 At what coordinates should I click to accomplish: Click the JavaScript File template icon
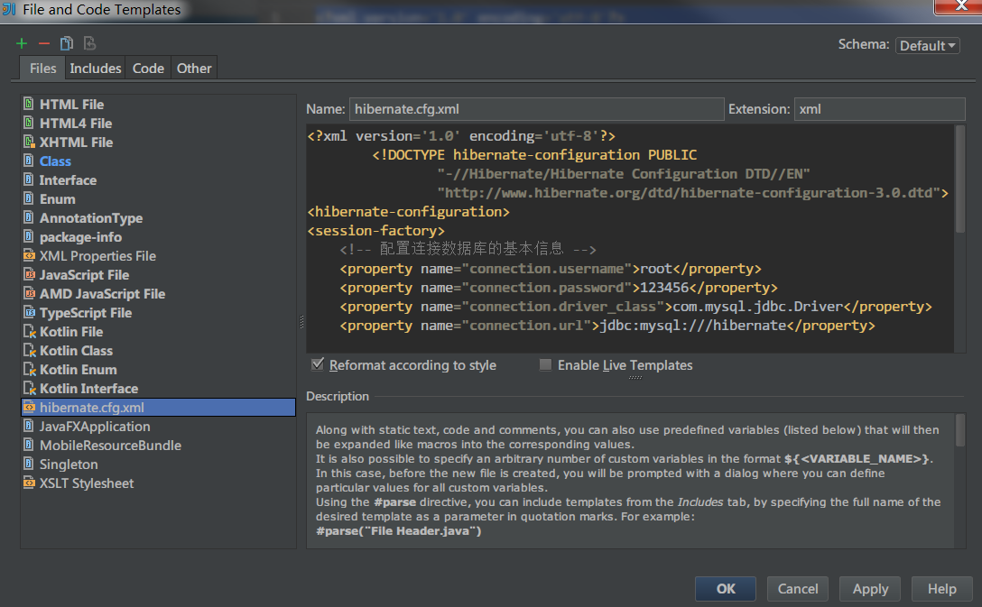tap(29, 274)
